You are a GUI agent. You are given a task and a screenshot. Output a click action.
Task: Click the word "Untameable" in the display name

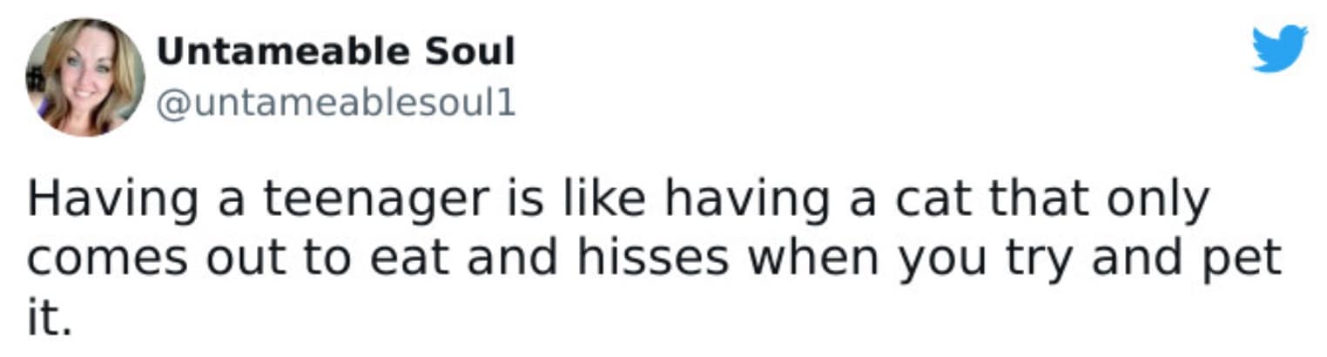(282, 52)
